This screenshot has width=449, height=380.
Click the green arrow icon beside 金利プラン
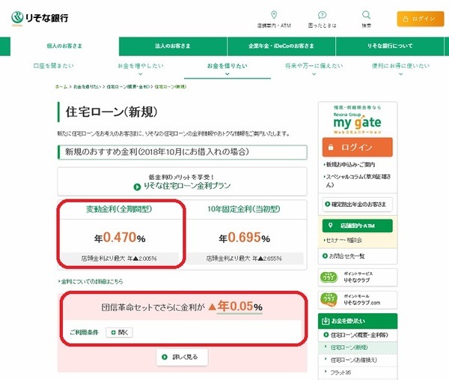tap(137, 187)
